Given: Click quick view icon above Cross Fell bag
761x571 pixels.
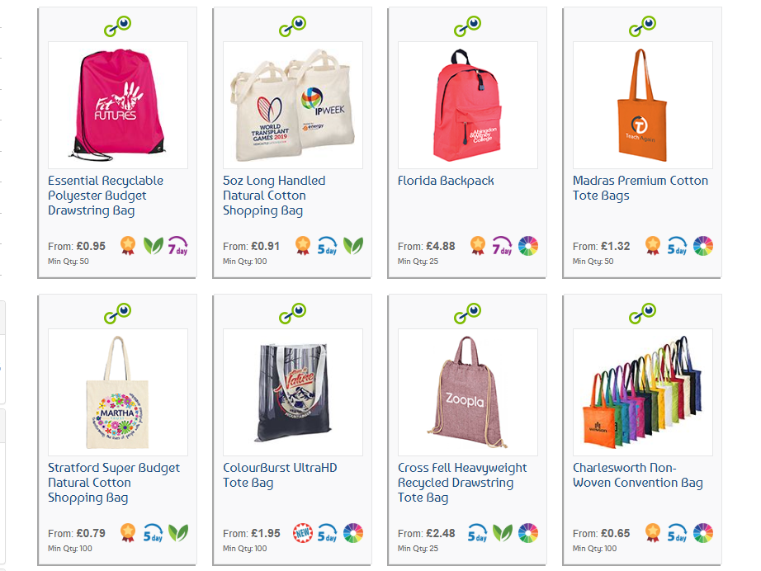Looking at the screenshot, I should coord(467,314).
